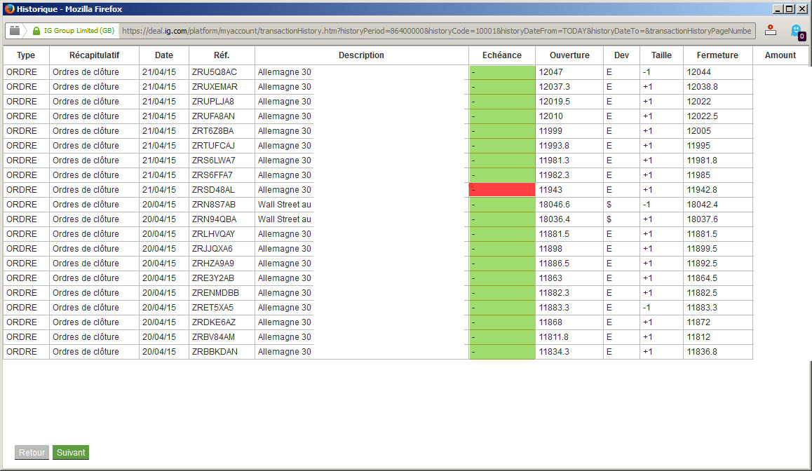Click closing price 12022.5
The height and width of the screenshot is (471, 812).
[x=702, y=116]
